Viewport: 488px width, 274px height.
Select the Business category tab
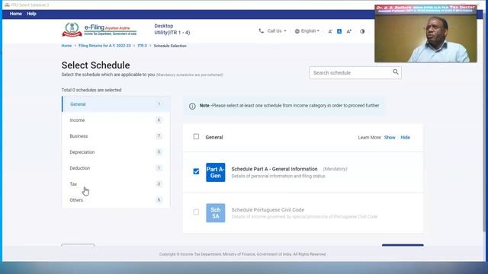[116, 136]
